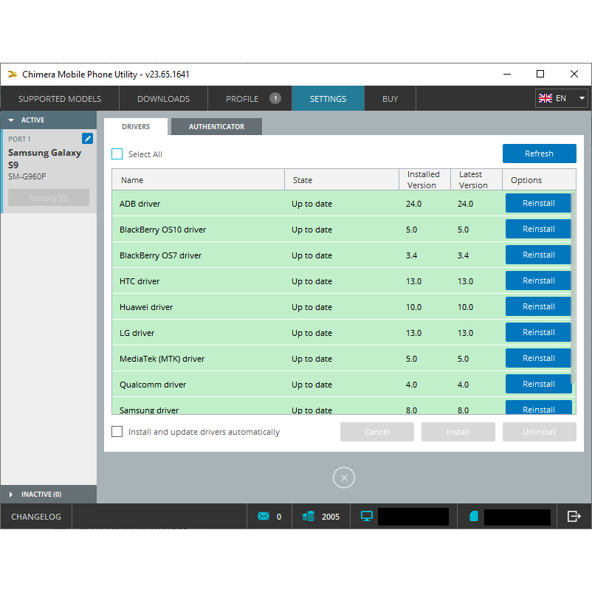Click the Chimera bird logo in title bar
Viewport: 592px width, 592px height.
[13, 75]
